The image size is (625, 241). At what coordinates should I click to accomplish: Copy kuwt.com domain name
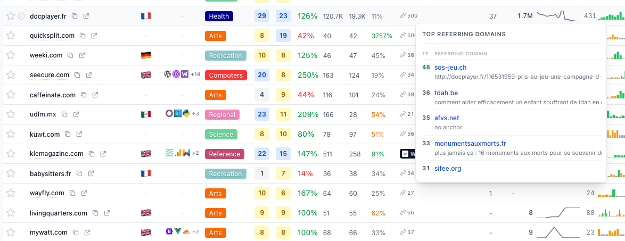pos(68,134)
